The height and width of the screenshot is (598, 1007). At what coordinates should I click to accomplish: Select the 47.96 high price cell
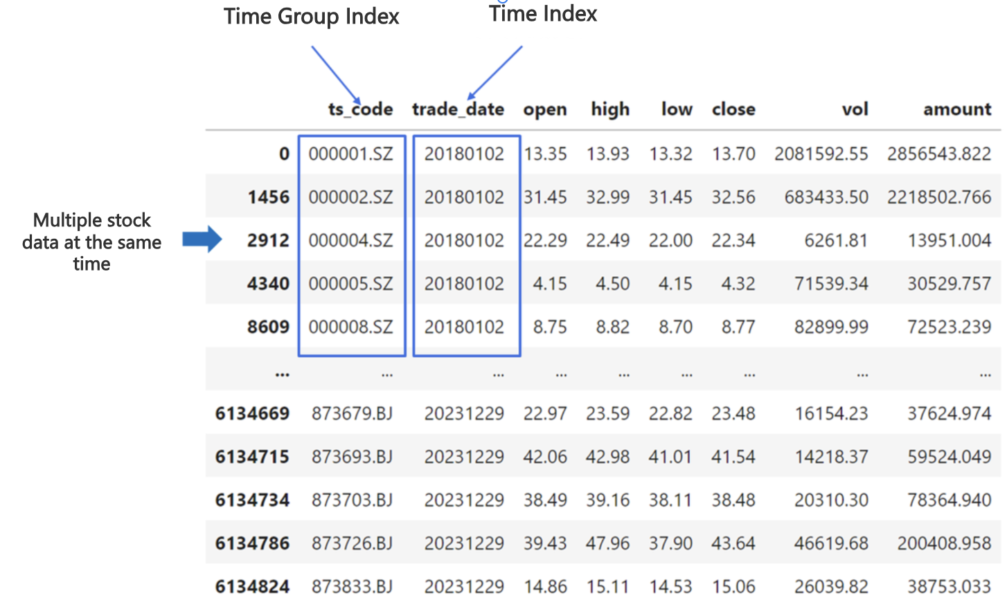(607, 543)
